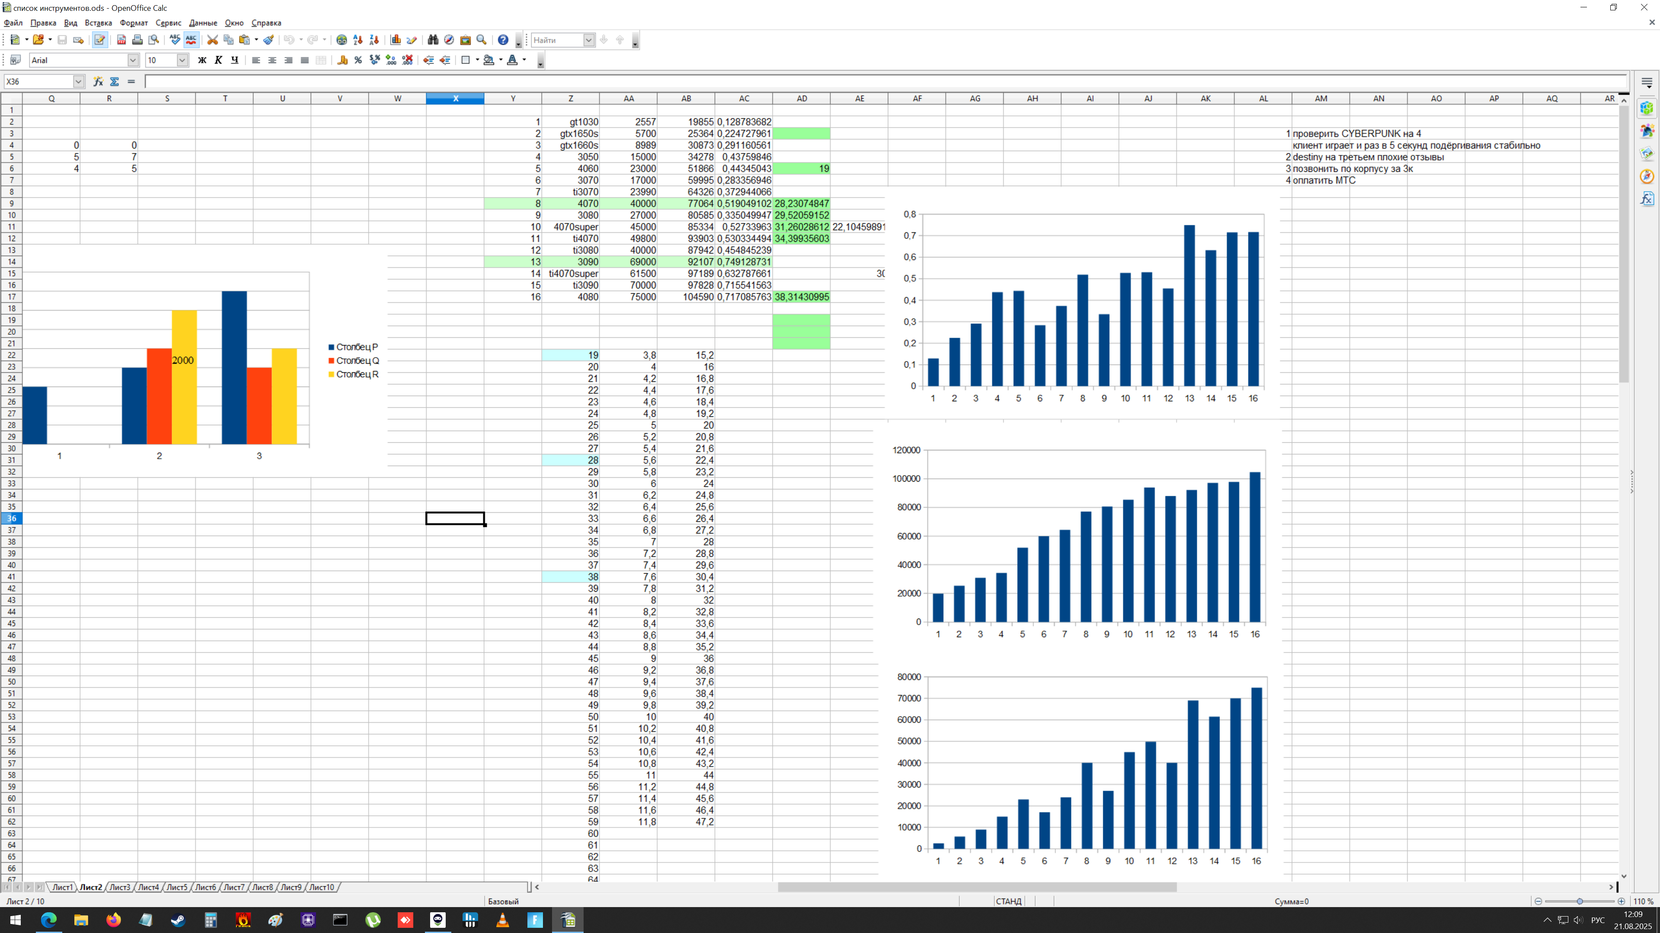Open the Arial font name dropdown

(x=133, y=60)
